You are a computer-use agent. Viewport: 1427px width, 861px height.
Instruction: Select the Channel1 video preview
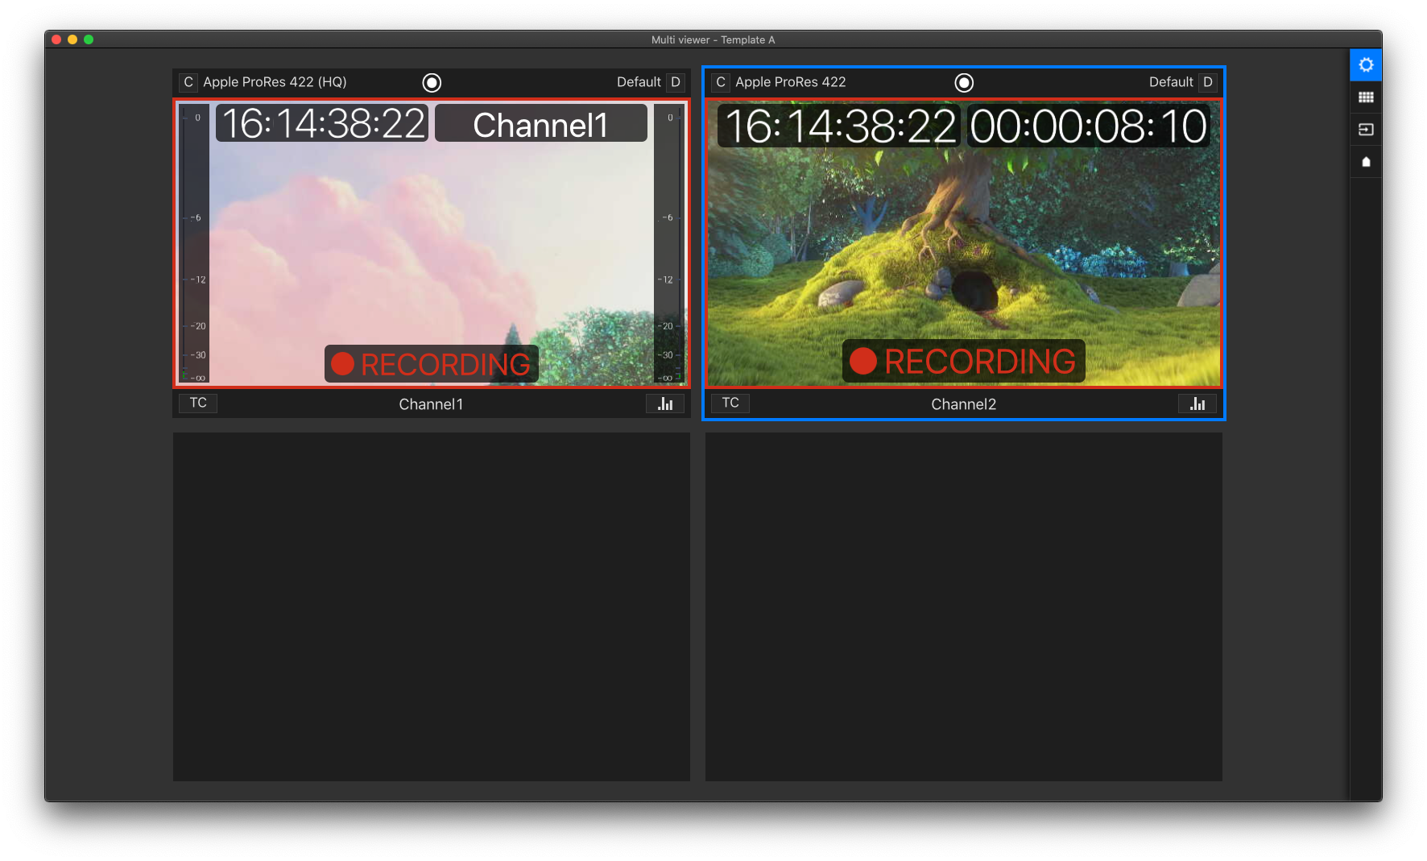click(432, 243)
